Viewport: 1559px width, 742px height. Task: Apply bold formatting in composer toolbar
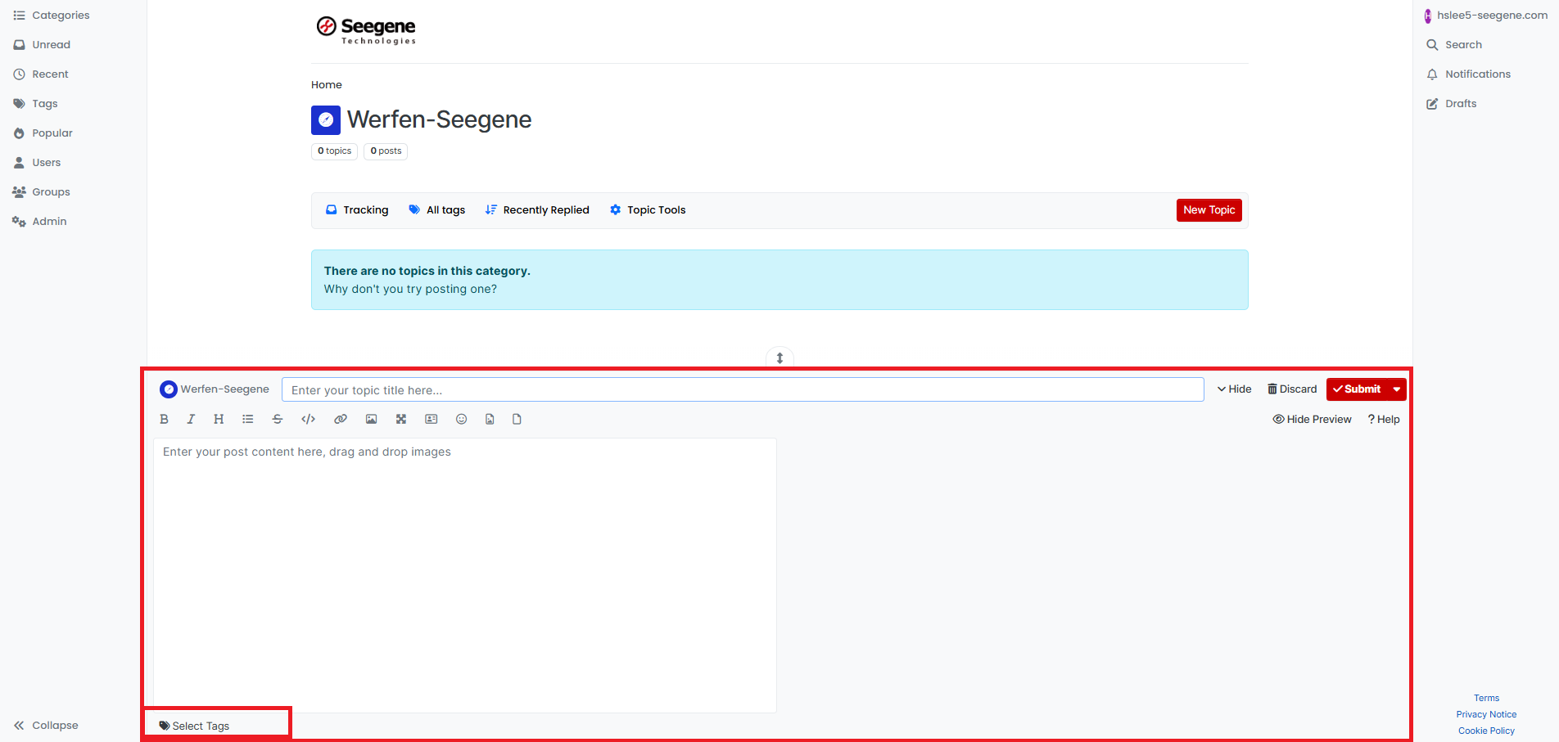click(164, 419)
